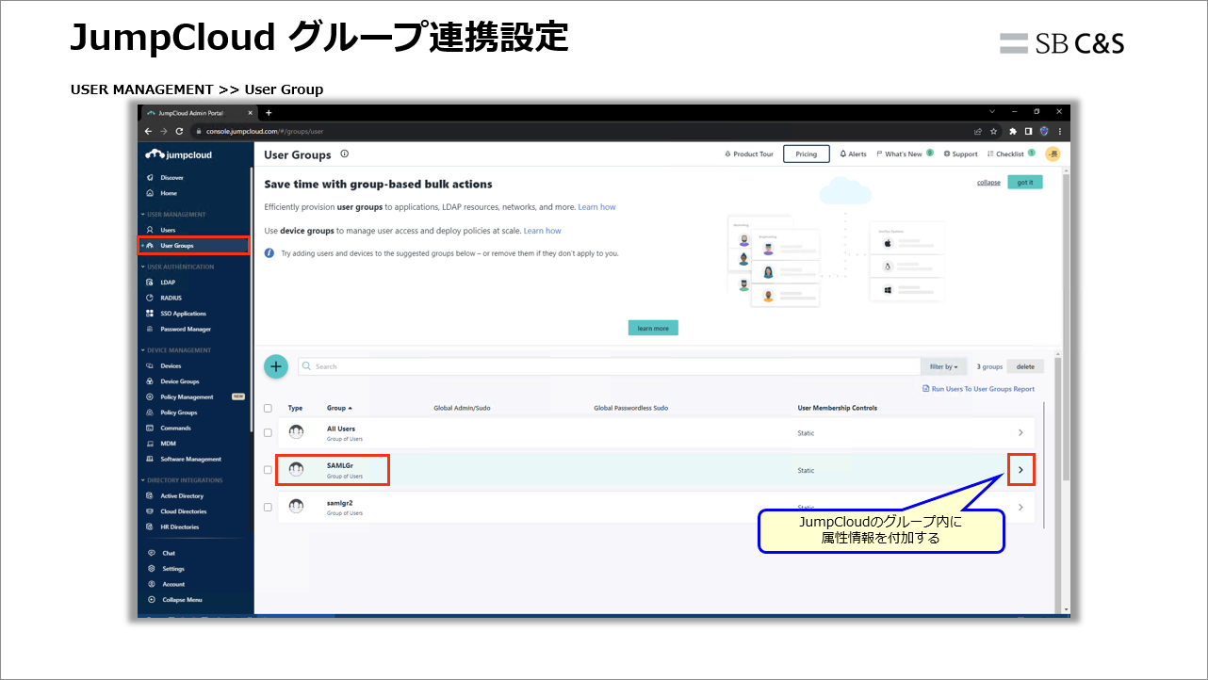Click the got it button
The height and width of the screenshot is (680, 1208).
[x=1025, y=182]
